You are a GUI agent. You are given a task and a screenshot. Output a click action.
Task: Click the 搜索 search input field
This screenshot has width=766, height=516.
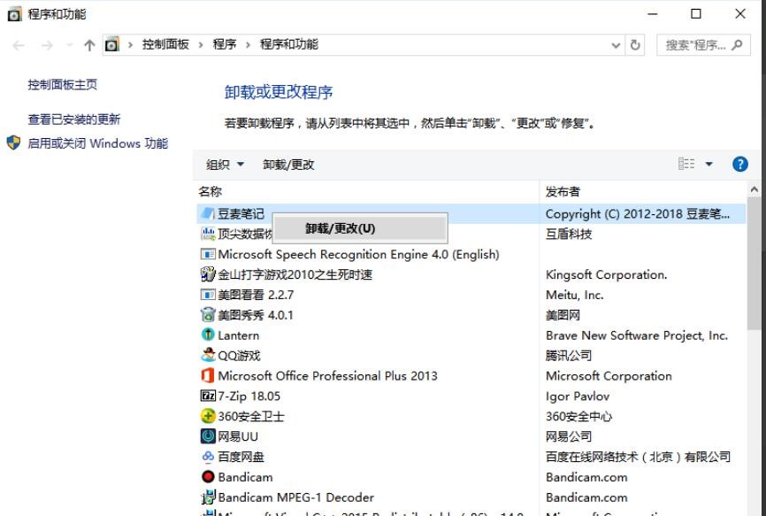point(695,45)
